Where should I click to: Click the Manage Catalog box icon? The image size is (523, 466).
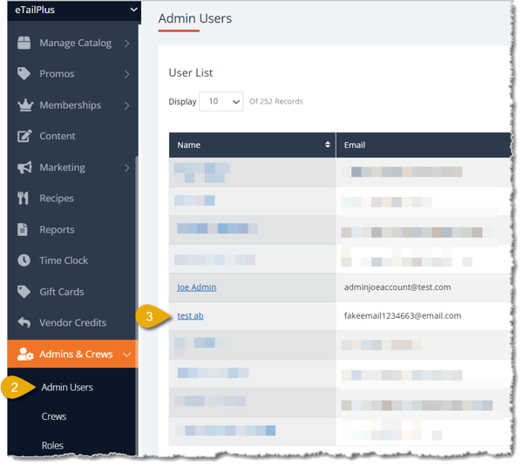pyautogui.click(x=24, y=43)
